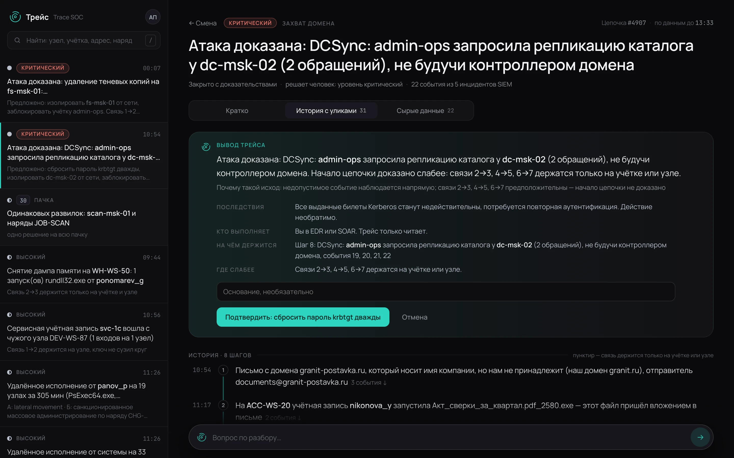Click step 2 circle marker in history

(x=223, y=405)
